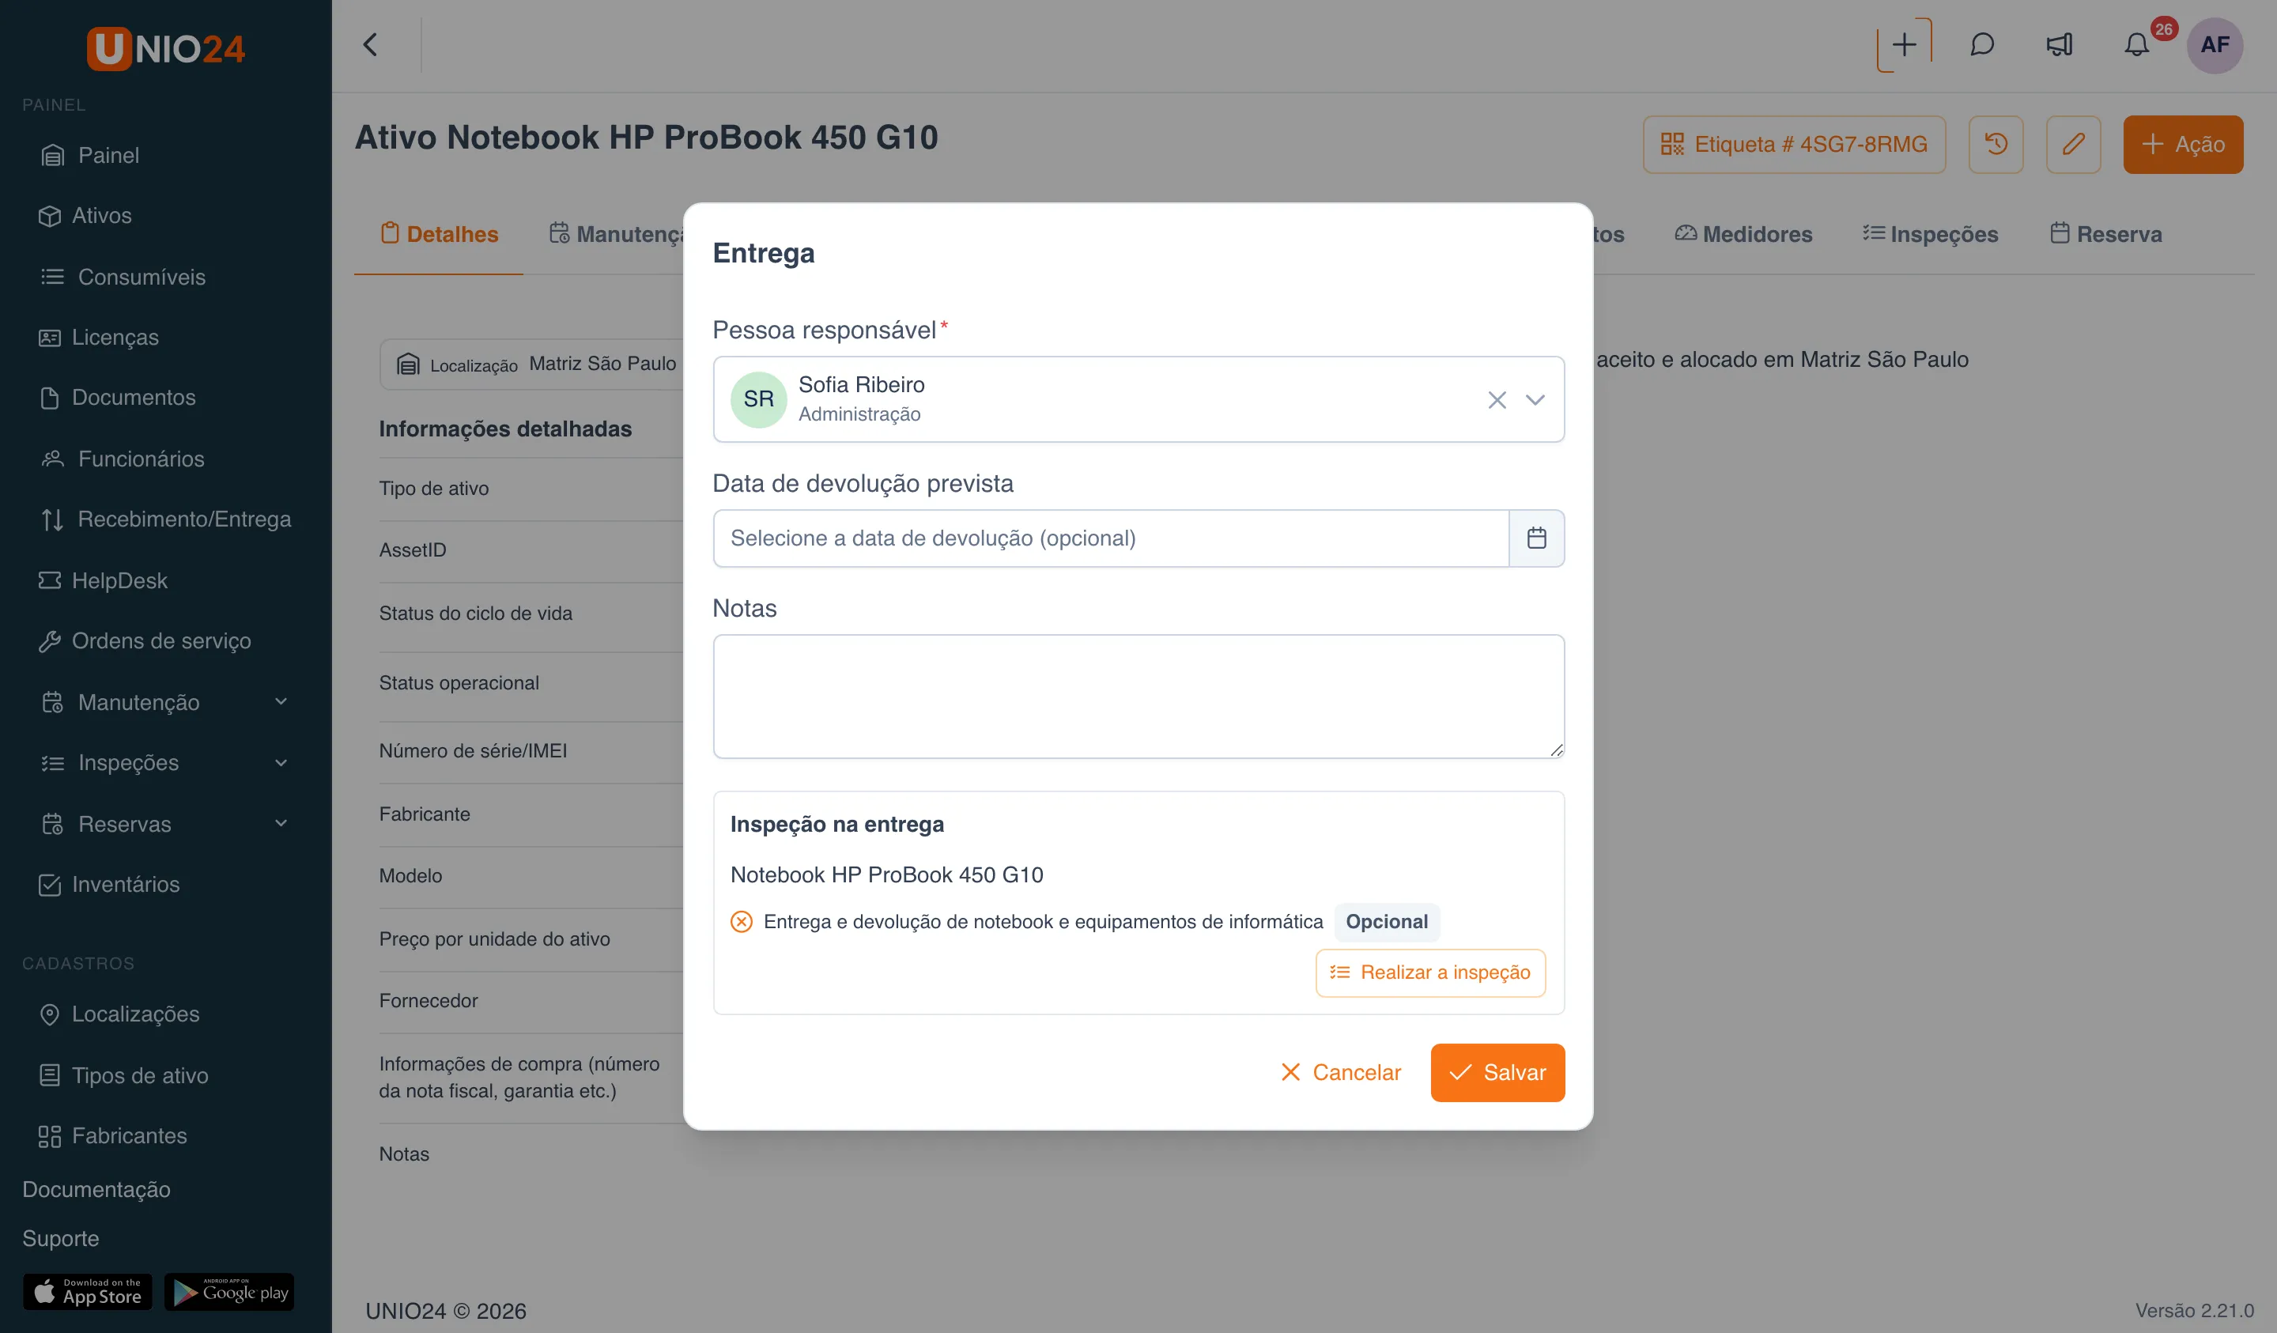2277x1333 pixels.
Task: Open Recebimento/Entrega in the sidebar
Action: coord(166,519)
